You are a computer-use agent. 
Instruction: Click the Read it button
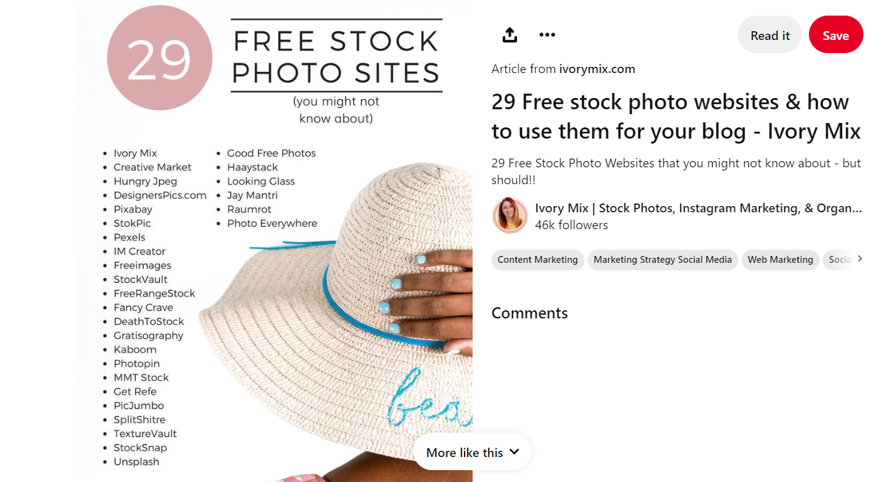[770, 35]
